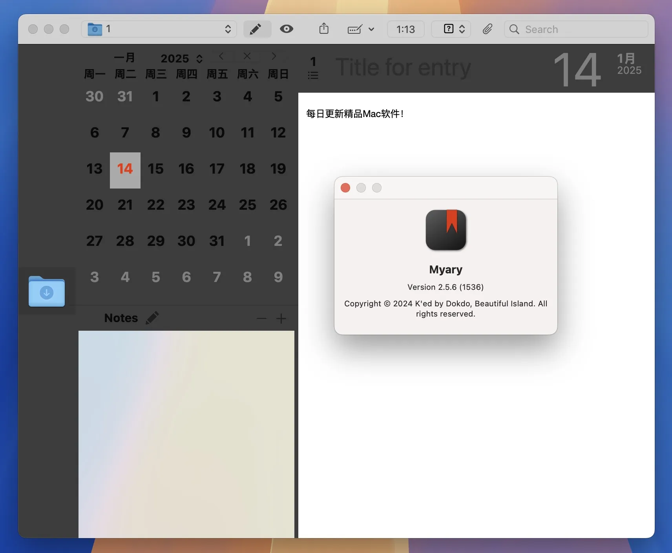Viewport: 672px width, 553px height.
Task: Click inside the Notes text area
Action: coord(186,434)
